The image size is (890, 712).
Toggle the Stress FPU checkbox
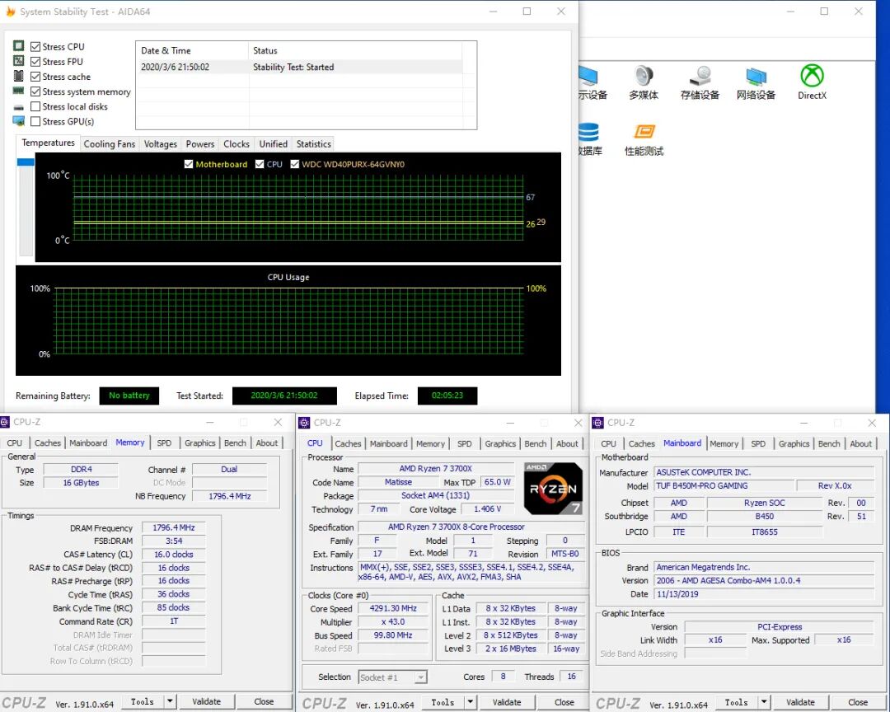pyautogui.click(x=35, y=61)
